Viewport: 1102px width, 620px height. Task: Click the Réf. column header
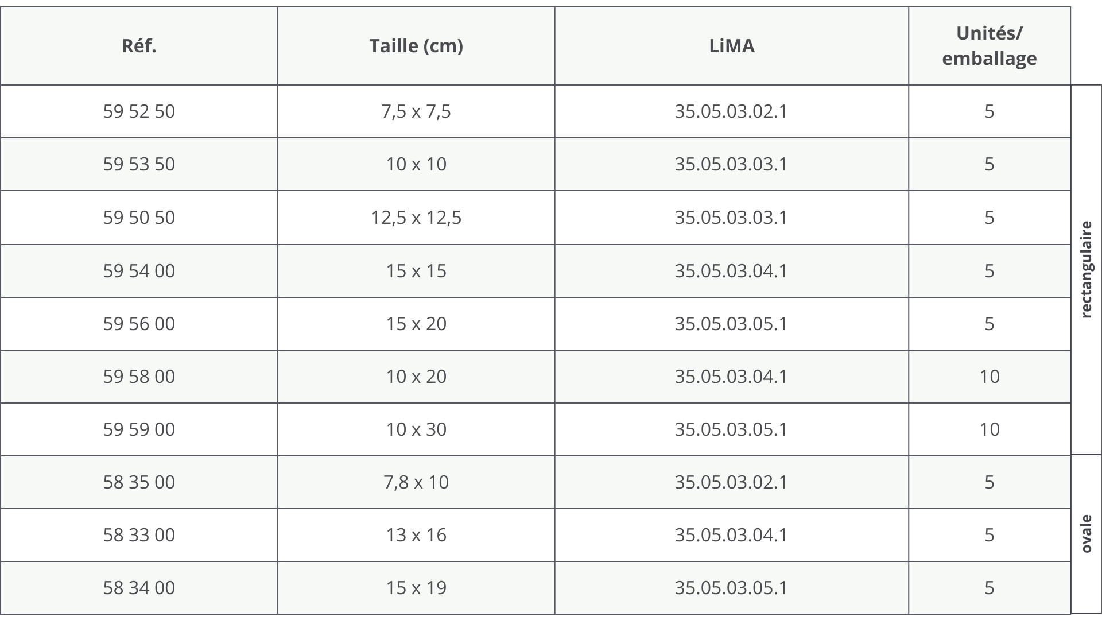[x=139, y=46]
